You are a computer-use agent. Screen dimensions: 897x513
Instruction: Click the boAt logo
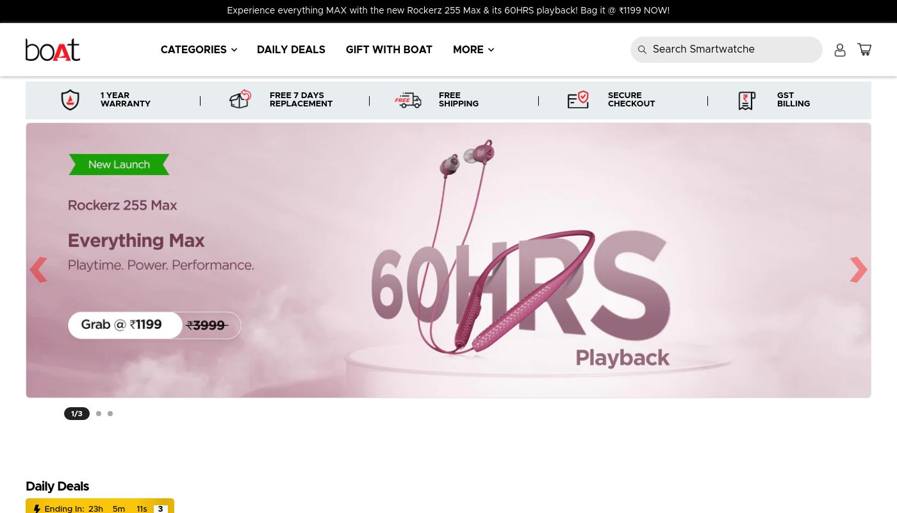[53, 50]
